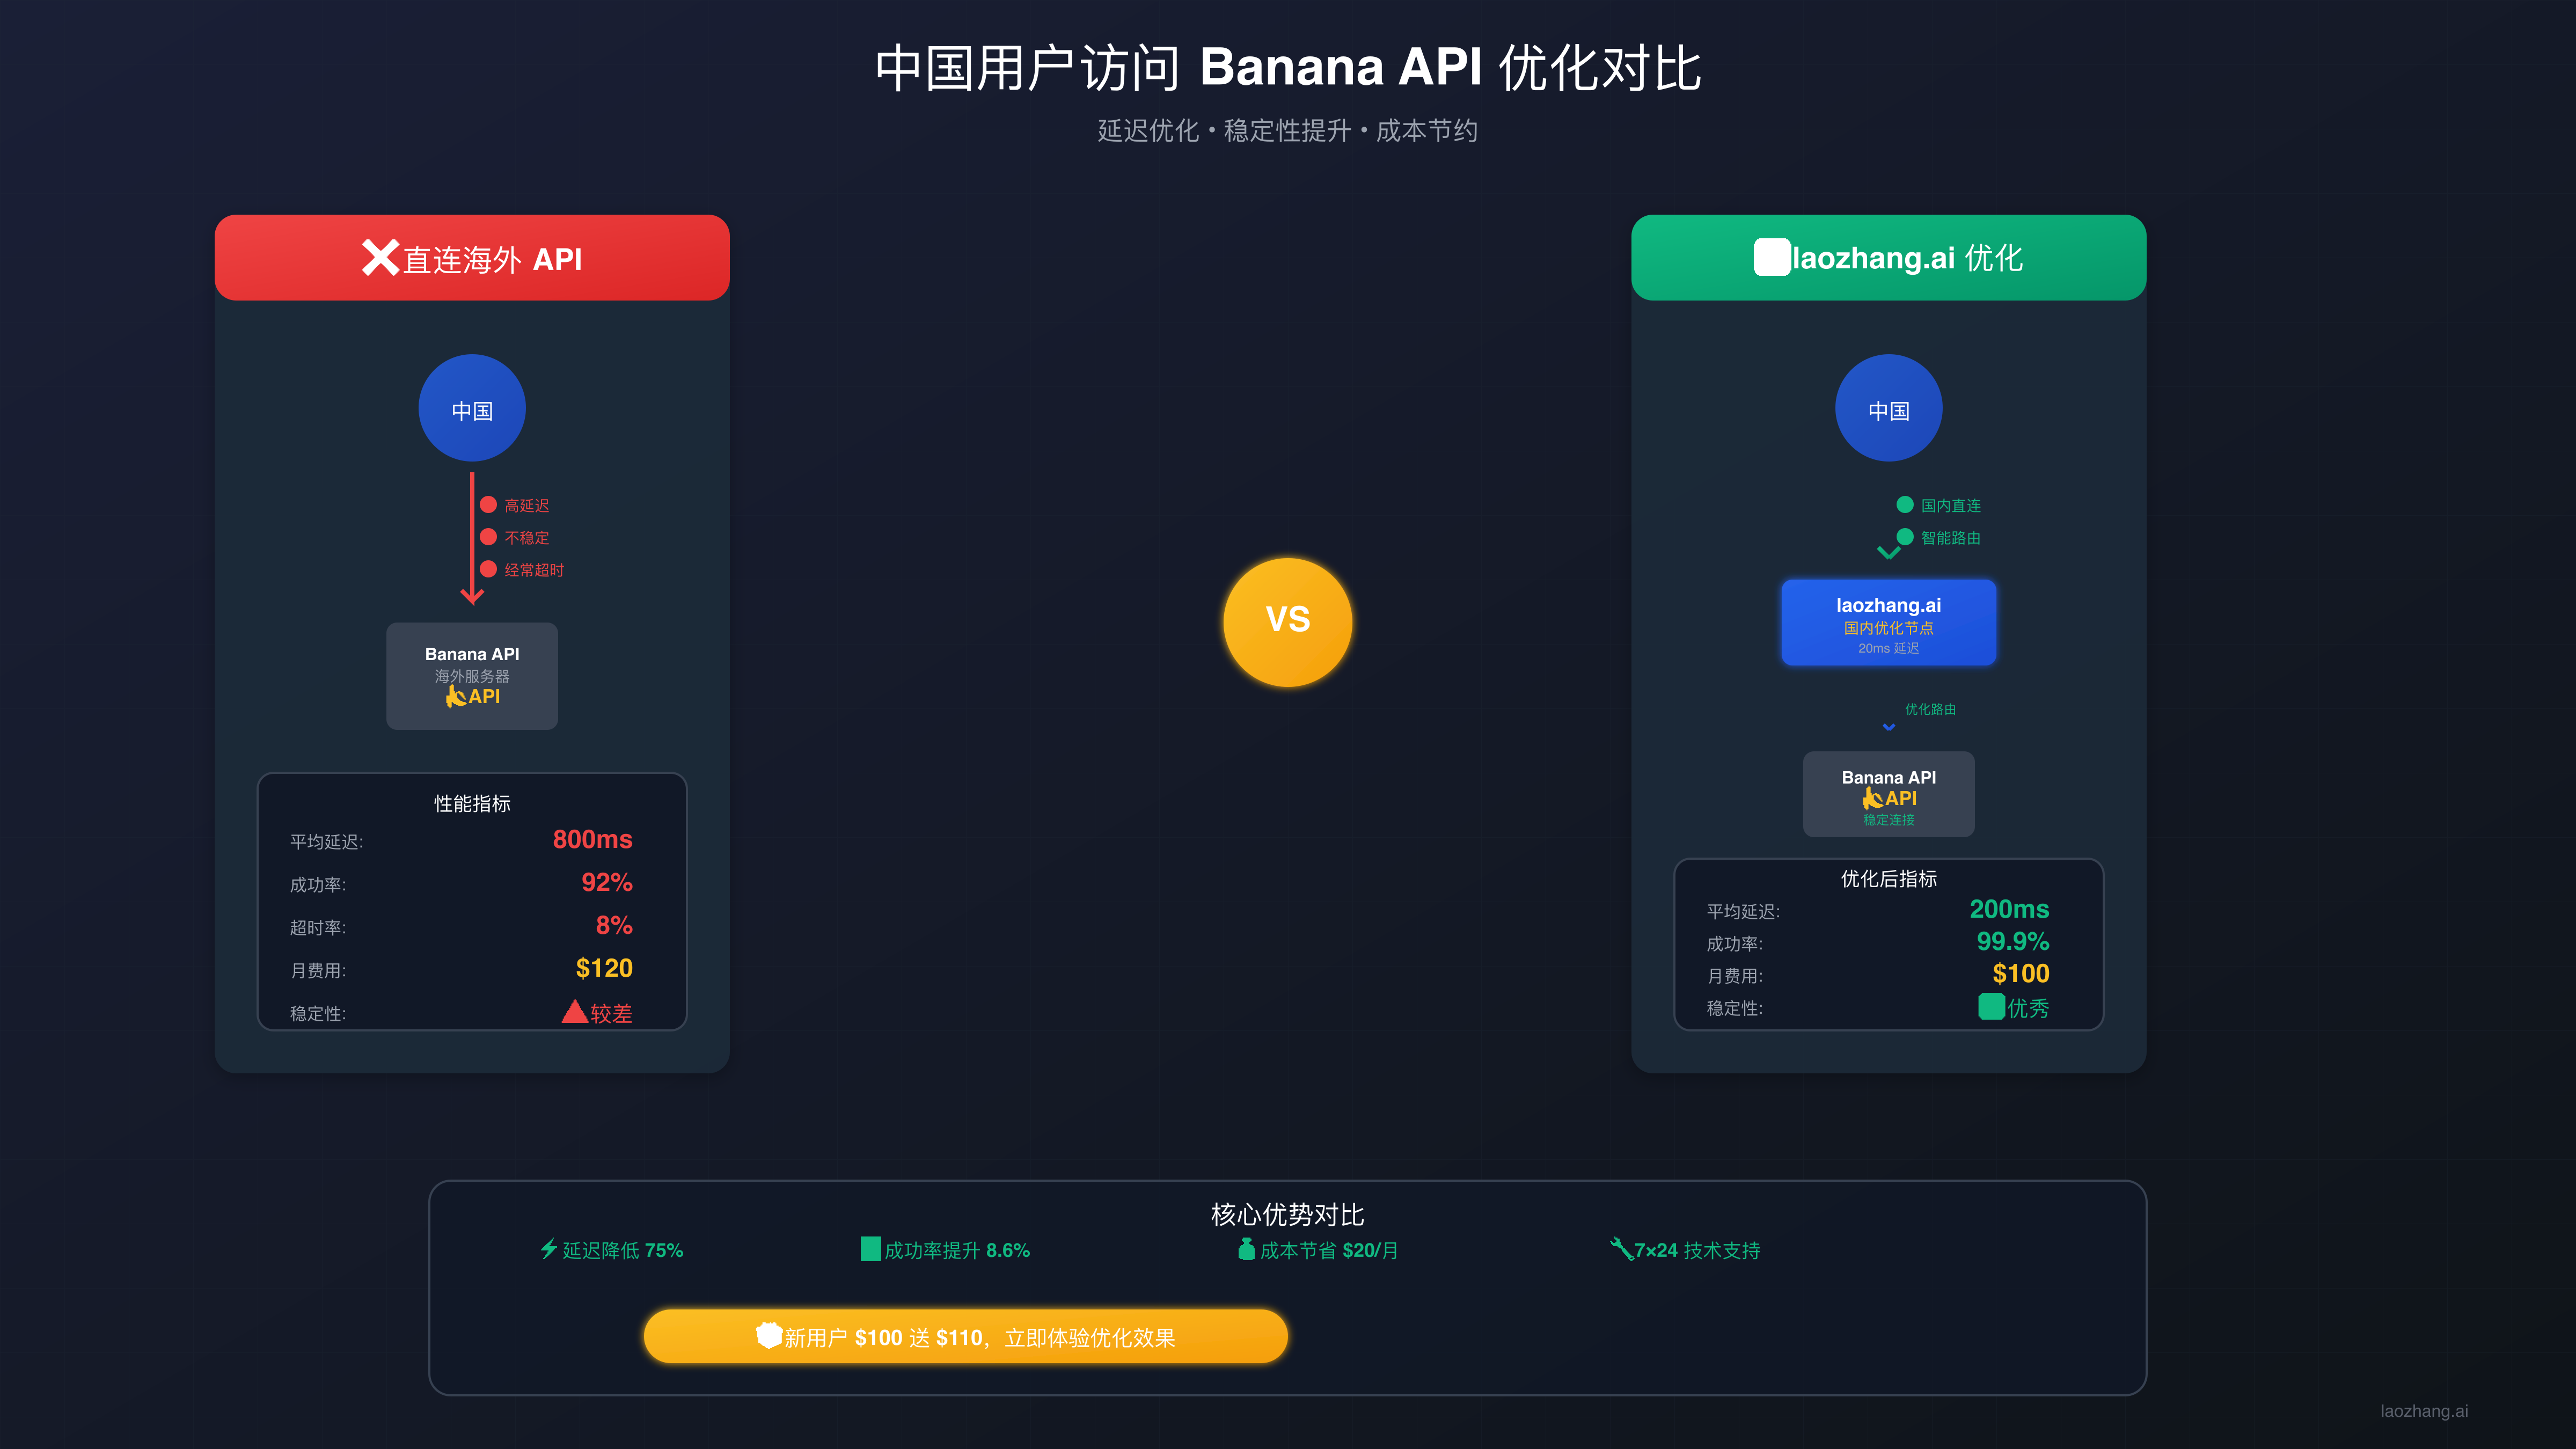Click the banana icon in the 海外服务器 box

(x=455, y=696)
